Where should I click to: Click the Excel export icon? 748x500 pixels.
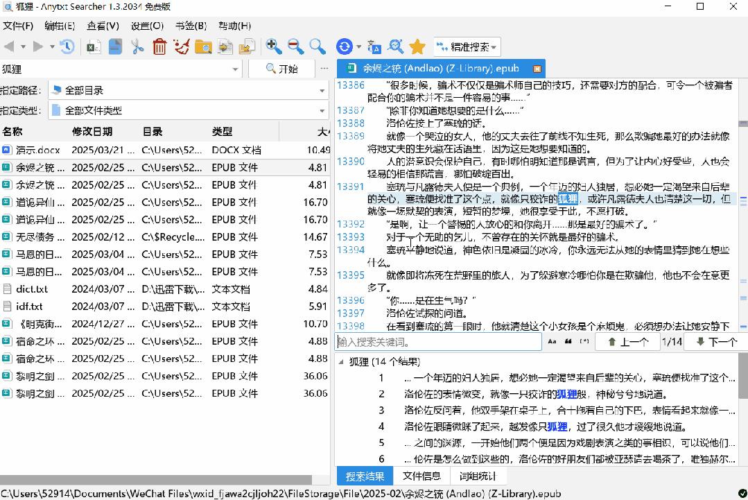pyautogui.click(x=92, y=46)
